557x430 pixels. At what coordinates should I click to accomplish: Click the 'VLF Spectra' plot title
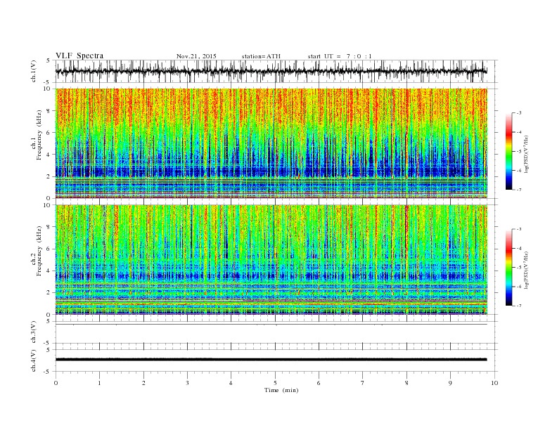point(79,56)
